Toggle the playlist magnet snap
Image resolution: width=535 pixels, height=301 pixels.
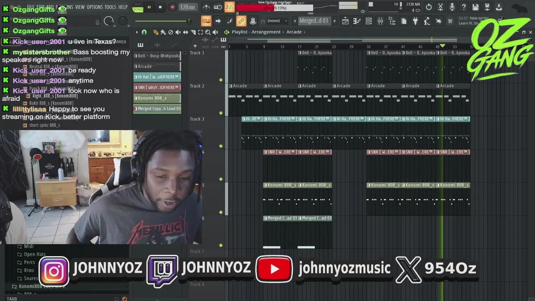(144, 32)
